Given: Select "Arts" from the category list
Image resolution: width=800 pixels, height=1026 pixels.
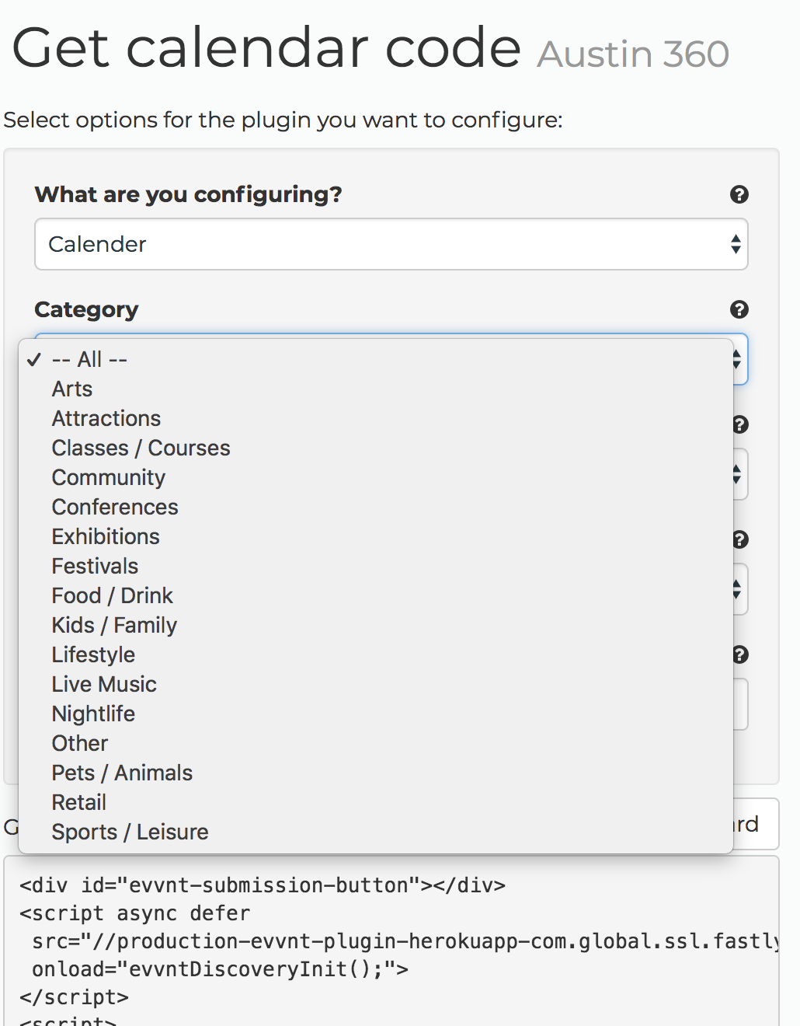Looking at the screenshot, I should tap(71, 389).
